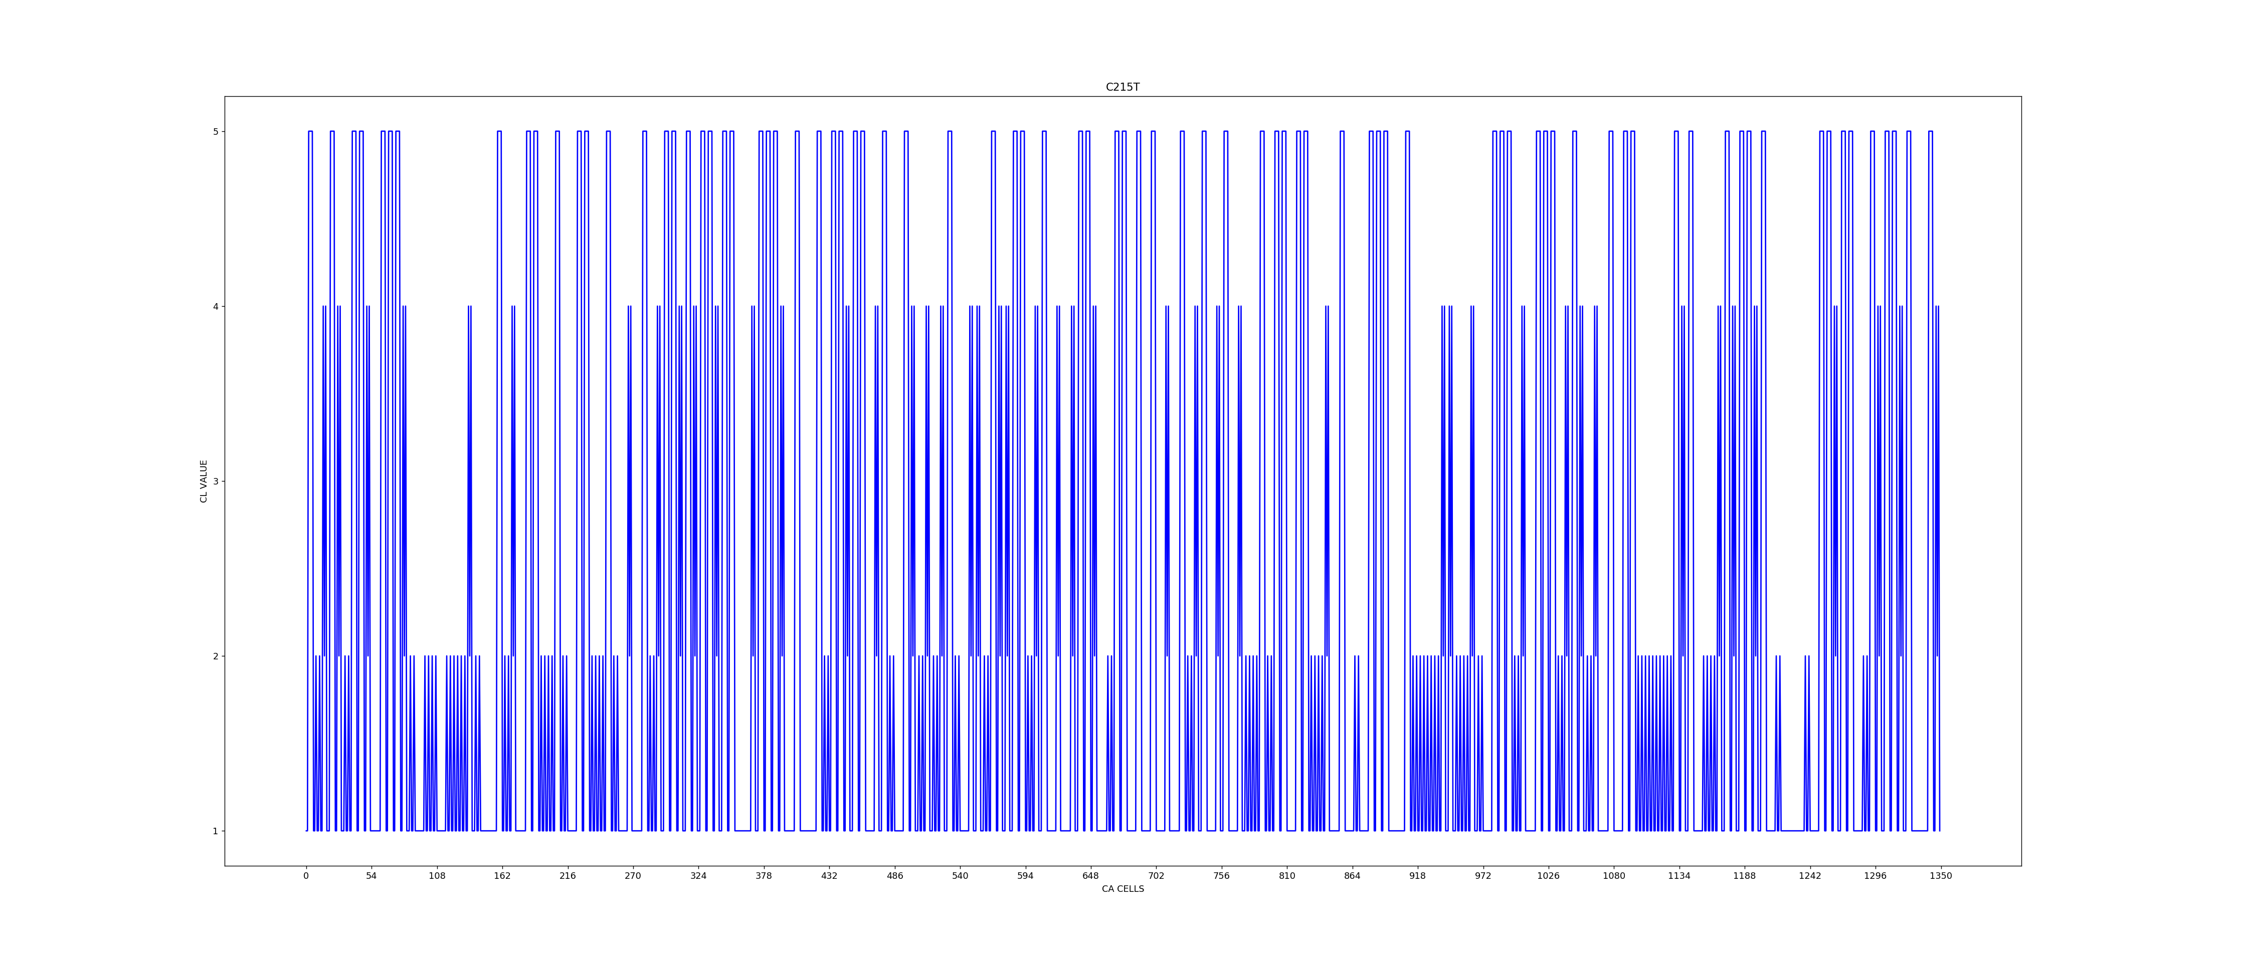Click the x-axis tick label 270

pos(633,876)
